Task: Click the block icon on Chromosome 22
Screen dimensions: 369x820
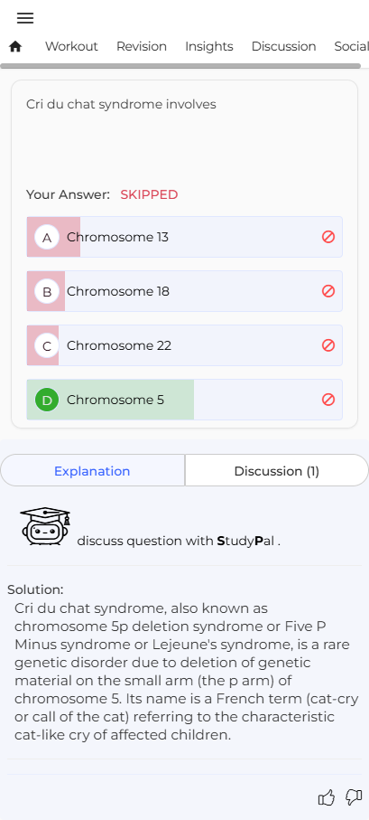Action: (328, 345)
